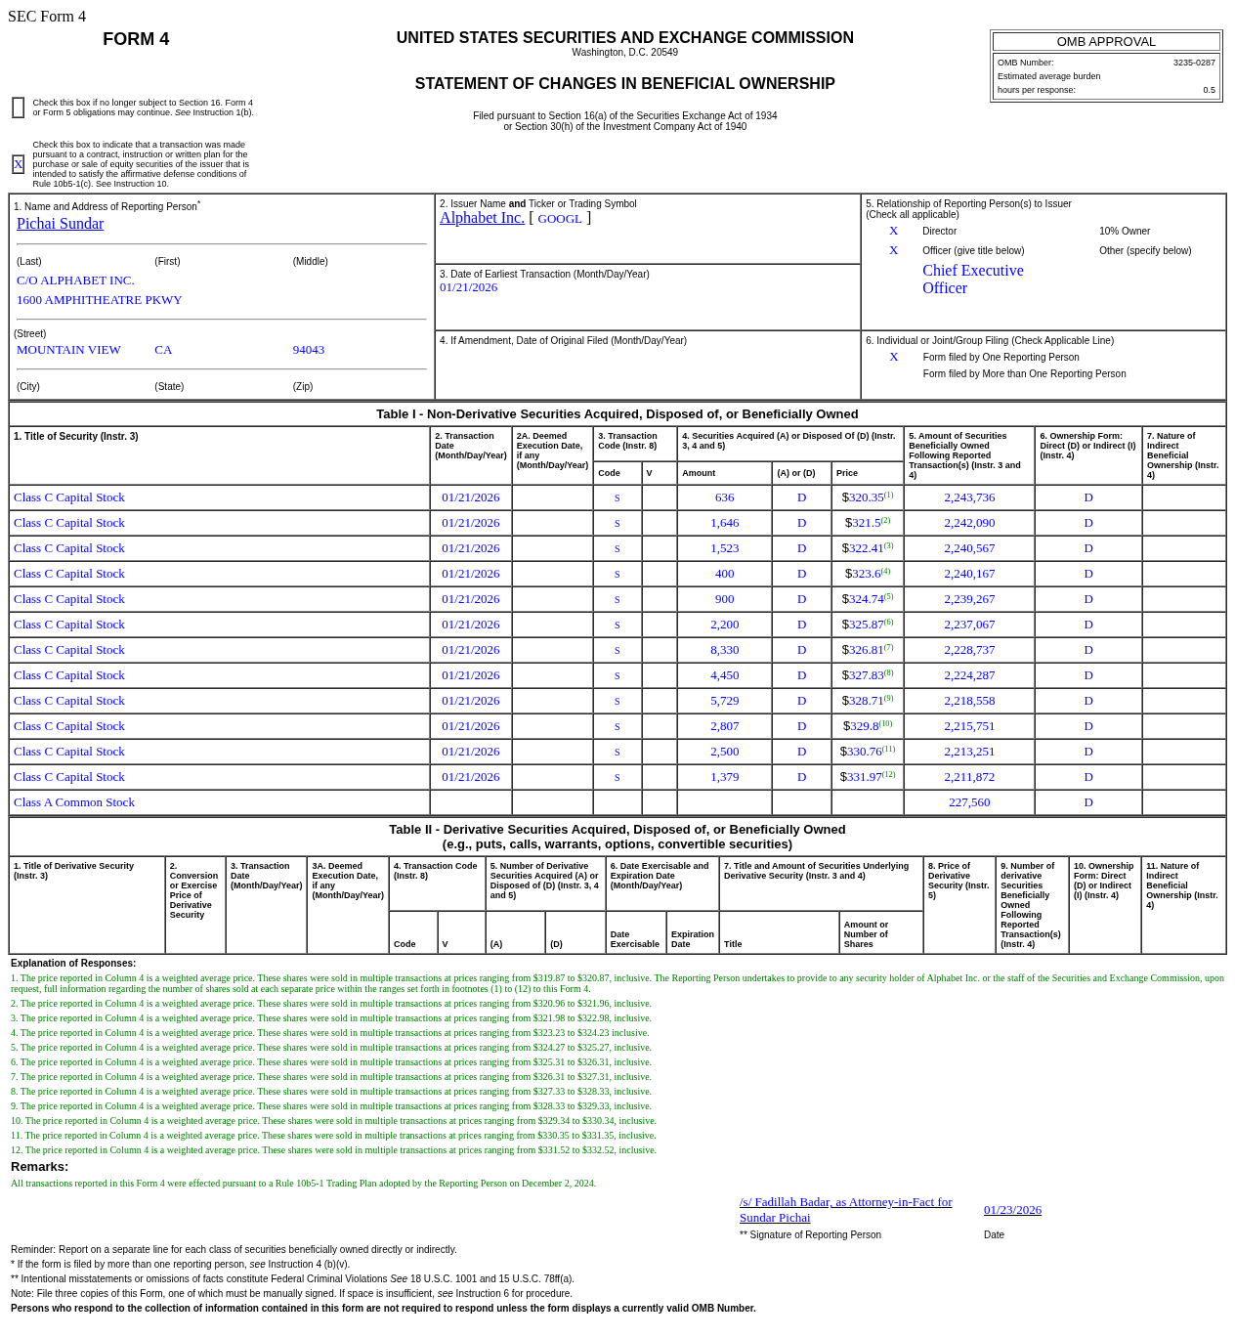Click beneficially owned amount 2,211,872

click(969, 777)
